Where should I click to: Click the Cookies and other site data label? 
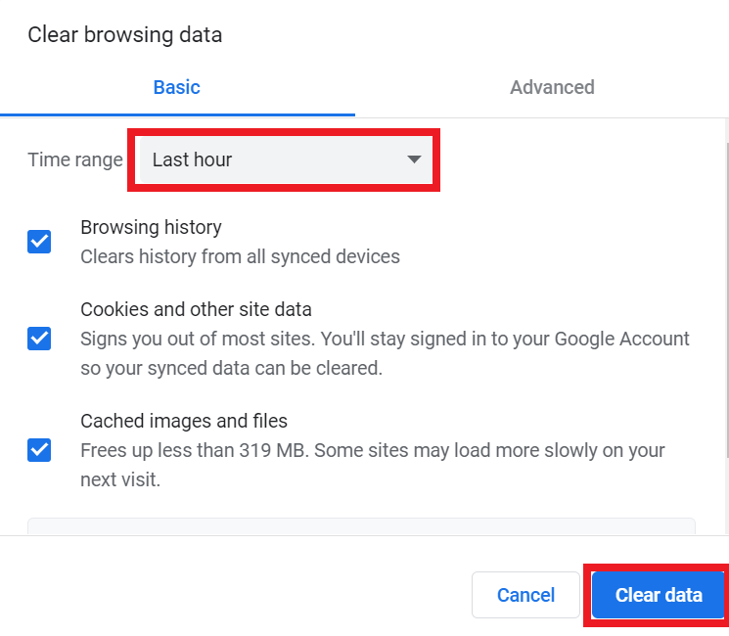[x=196, y=309]
